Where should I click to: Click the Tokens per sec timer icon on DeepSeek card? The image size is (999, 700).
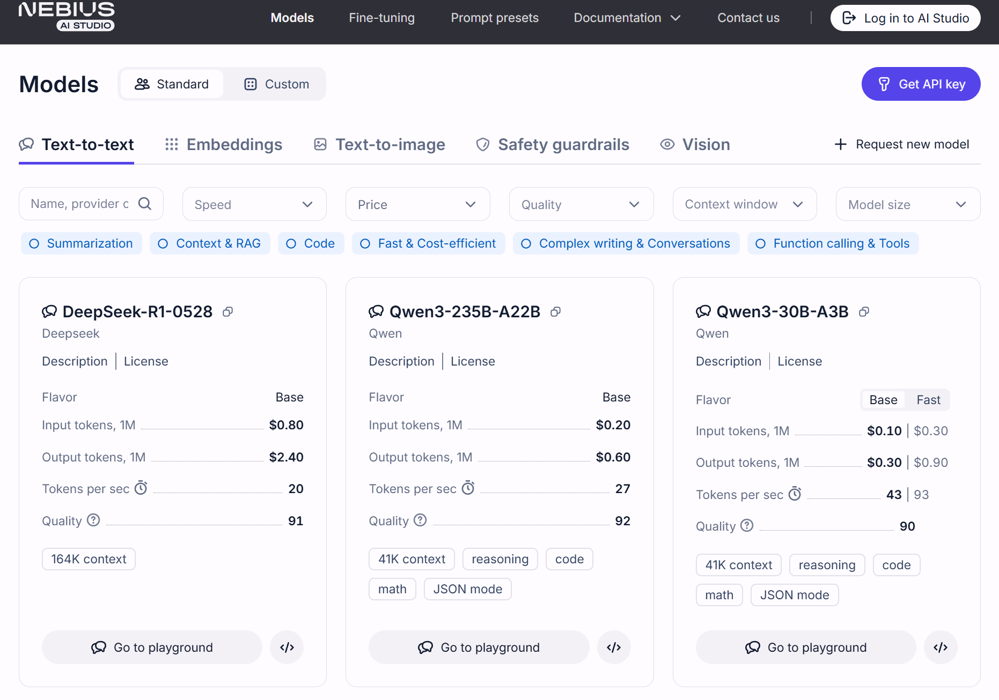141,488
